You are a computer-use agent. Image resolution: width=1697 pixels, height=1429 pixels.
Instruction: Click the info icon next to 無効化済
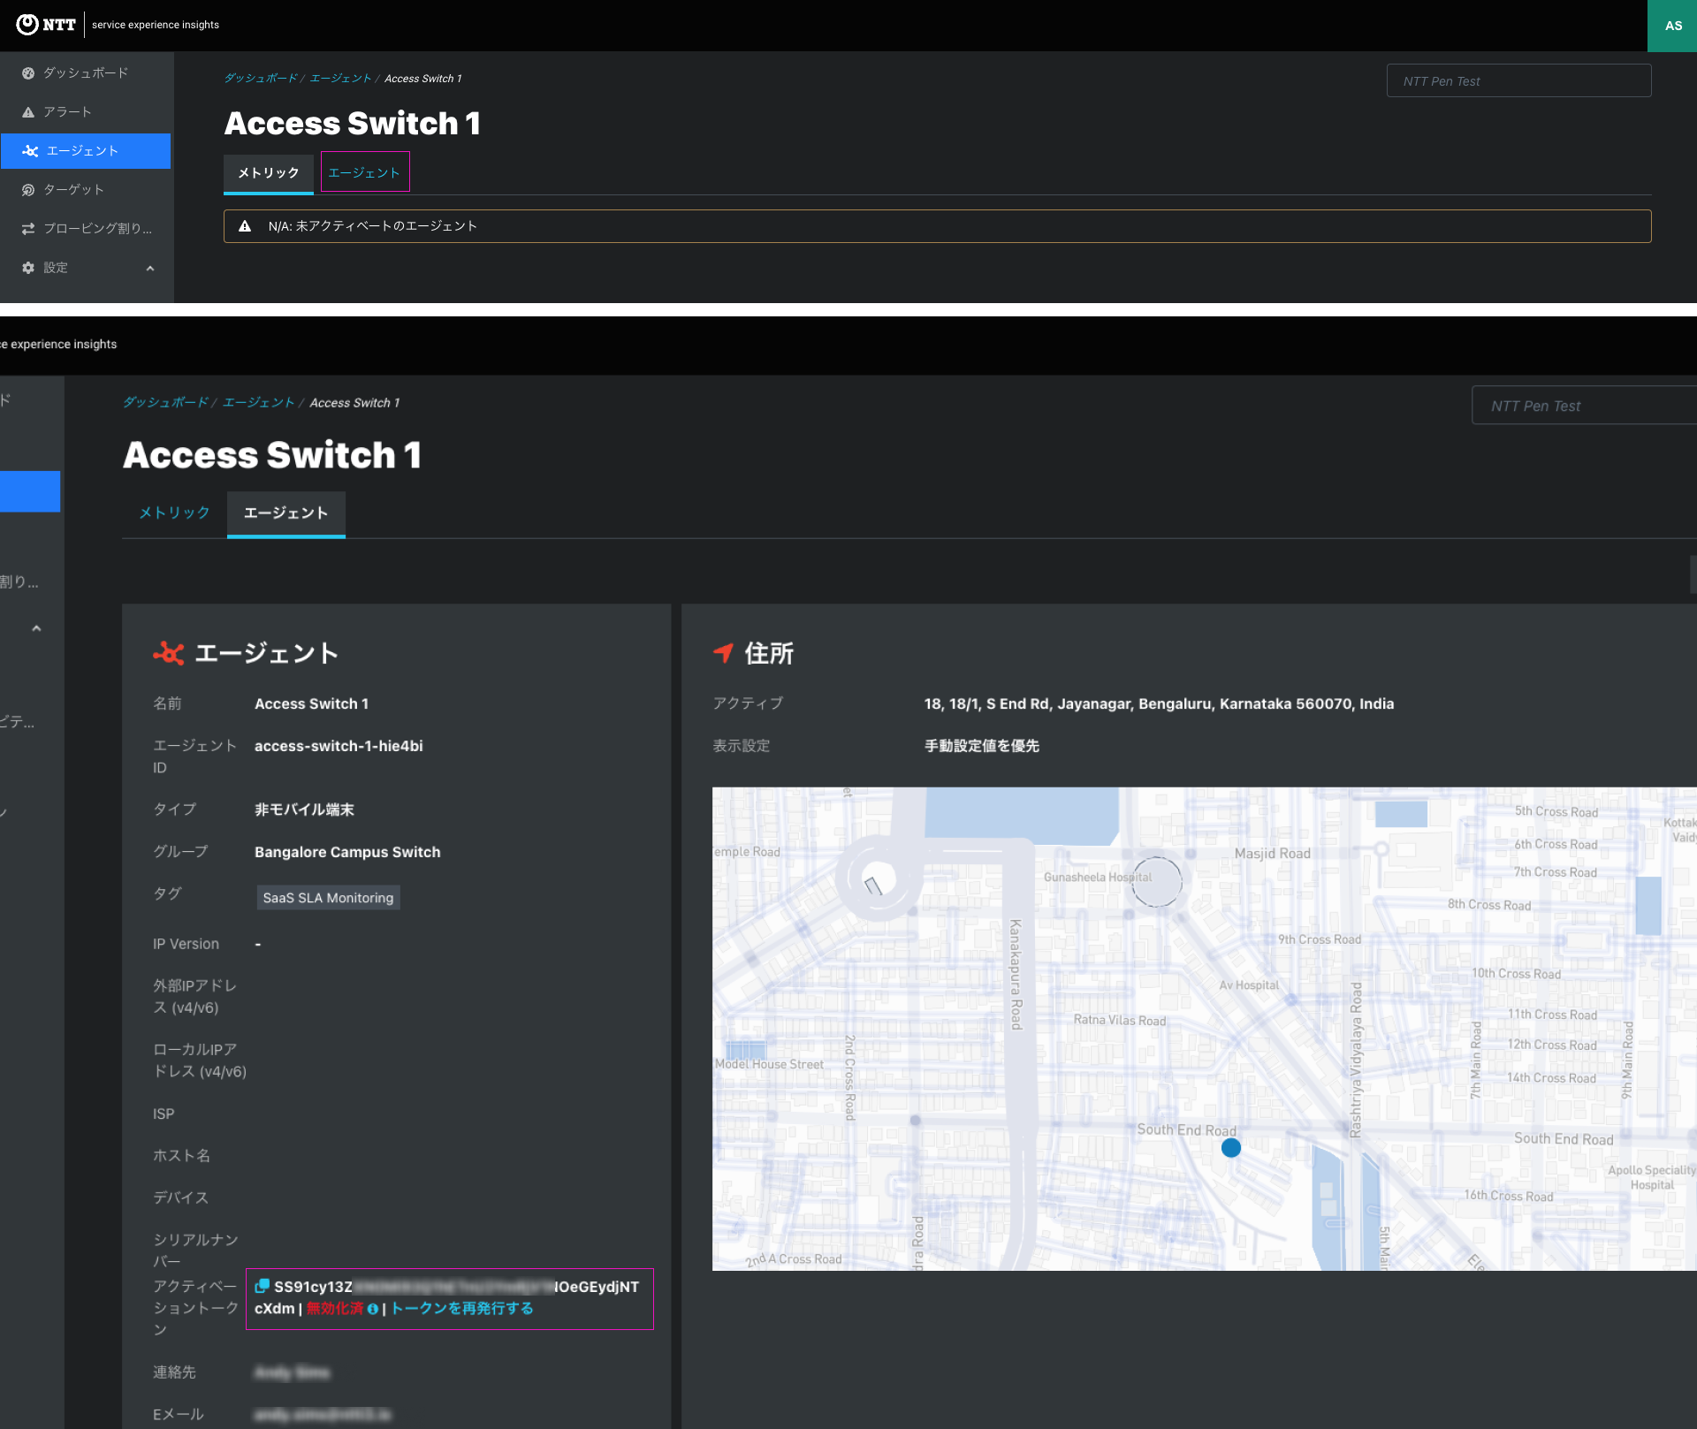coord(372,1309)
